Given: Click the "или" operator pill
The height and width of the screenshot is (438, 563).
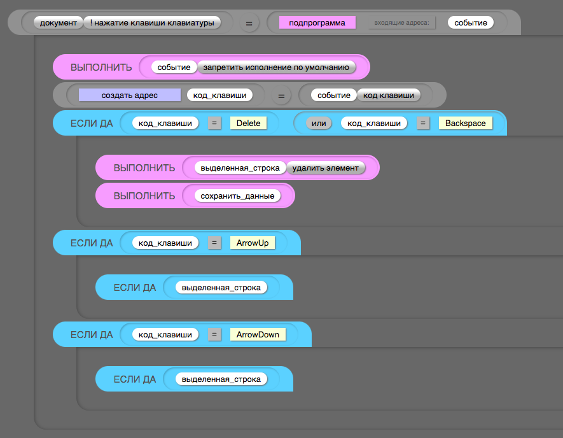Looking at the screenshot, I should (319, 124).
